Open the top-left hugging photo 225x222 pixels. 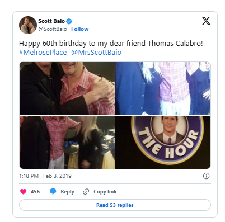click(67, 88)
